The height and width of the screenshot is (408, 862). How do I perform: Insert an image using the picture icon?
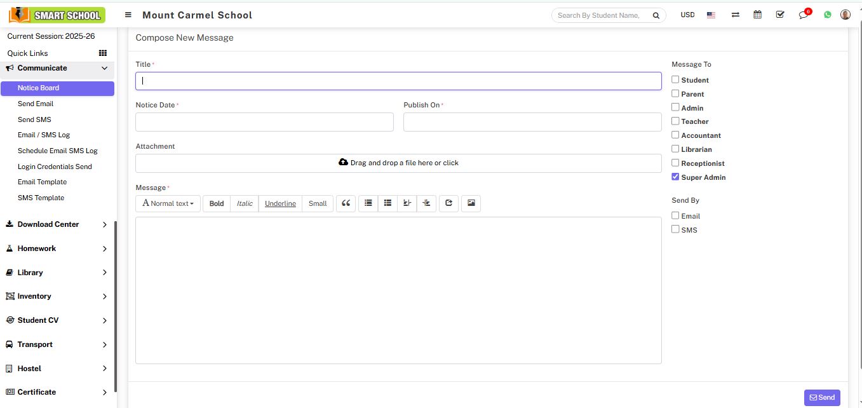click(471, 203)
